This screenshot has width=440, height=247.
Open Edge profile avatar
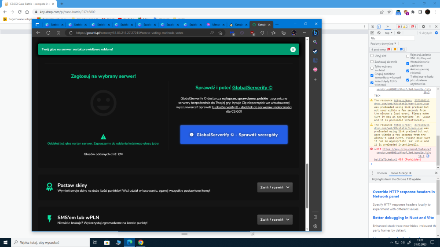point(294,33)
